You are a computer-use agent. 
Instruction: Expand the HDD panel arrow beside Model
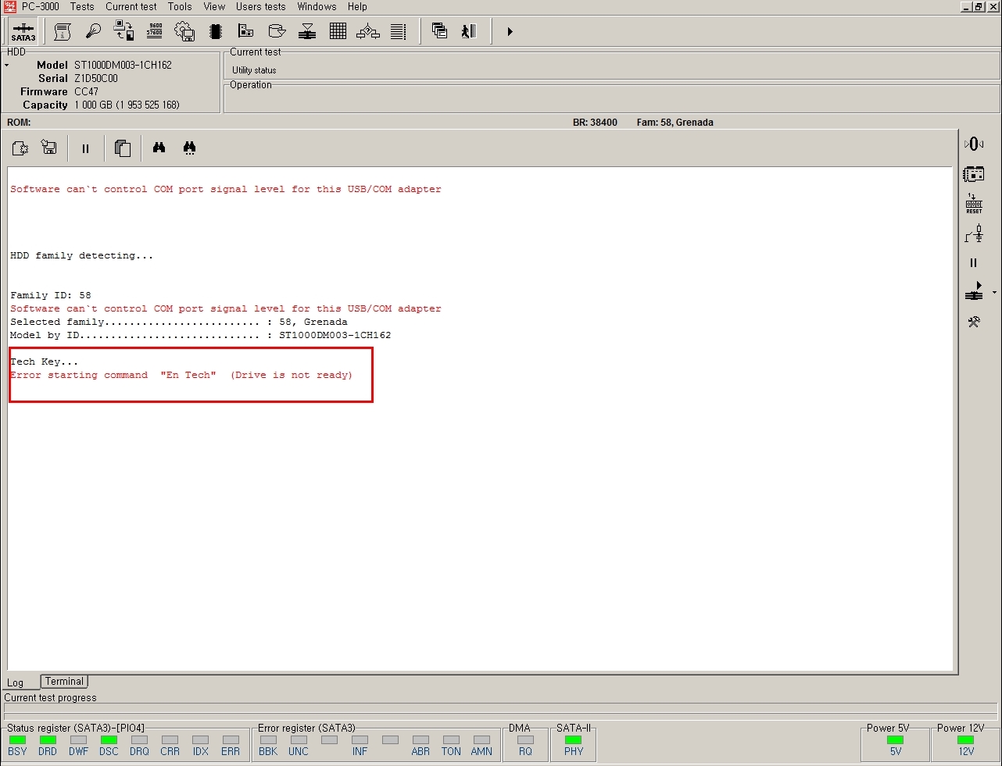click(x=7, y=66)
